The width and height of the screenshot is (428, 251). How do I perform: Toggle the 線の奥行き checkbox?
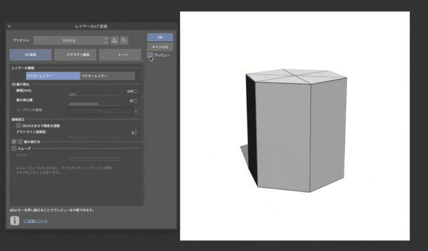tap(20, 142)
